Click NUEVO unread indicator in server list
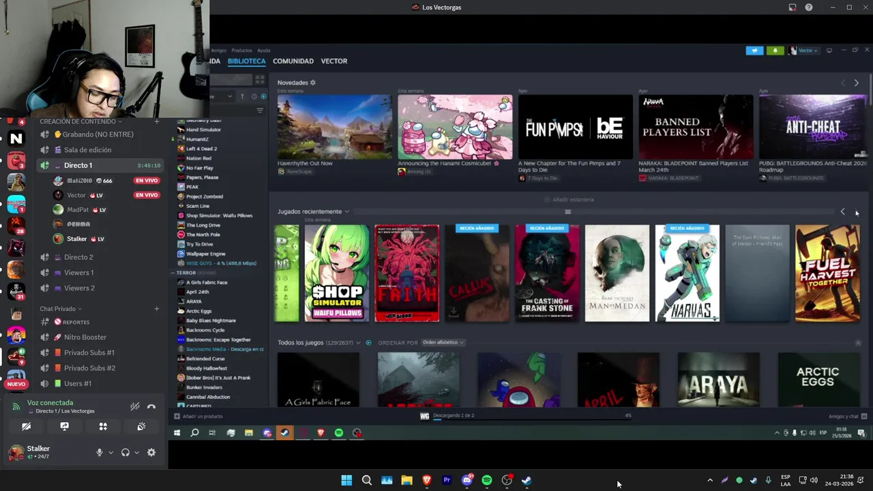The width and height of the screenshot is (873, 491). 16,384
